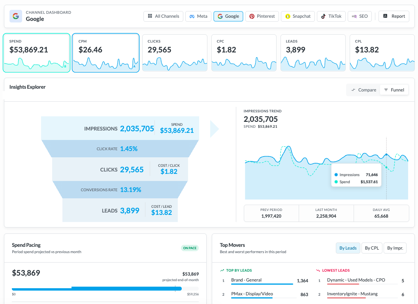Click the Daily Avg 65,668 cell
418x304 pixels.
(381, 213)
